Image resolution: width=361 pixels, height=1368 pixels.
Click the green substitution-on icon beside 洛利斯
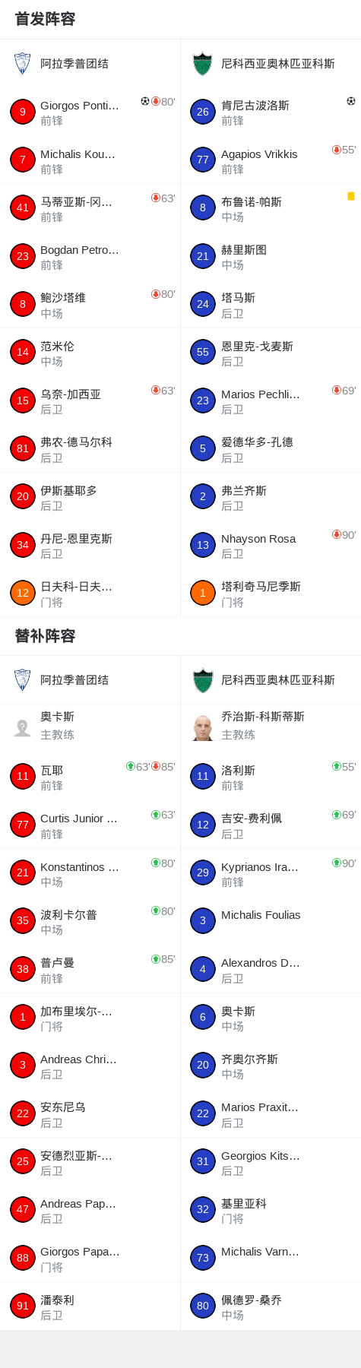click(x=337, y=766)
